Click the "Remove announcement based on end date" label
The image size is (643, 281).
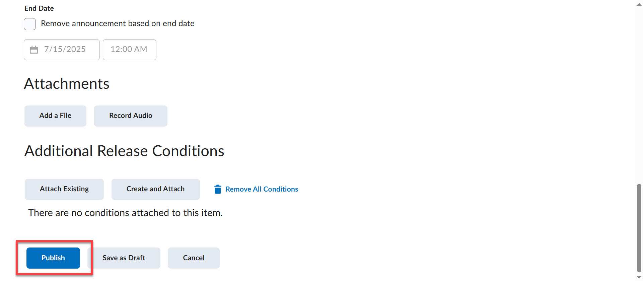pyautogui.click(x=118, y=24)
